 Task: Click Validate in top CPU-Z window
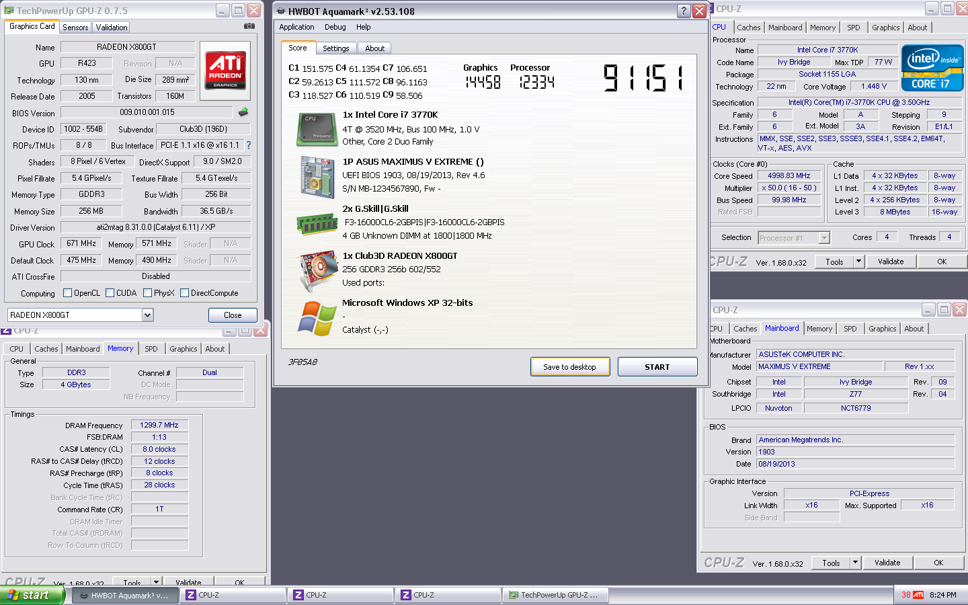coord(891,261)
